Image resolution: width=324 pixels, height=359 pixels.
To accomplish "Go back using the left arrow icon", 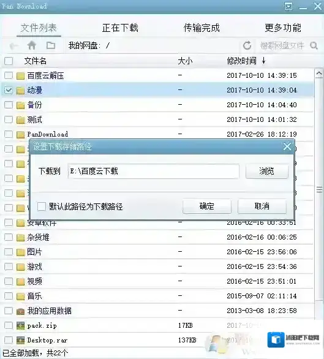I will coord(14,46).
